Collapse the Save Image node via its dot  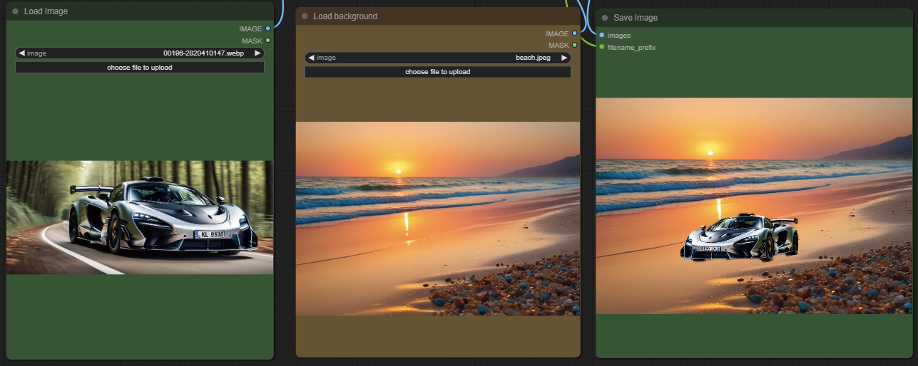pyautogui.click(x=605, y=18)
